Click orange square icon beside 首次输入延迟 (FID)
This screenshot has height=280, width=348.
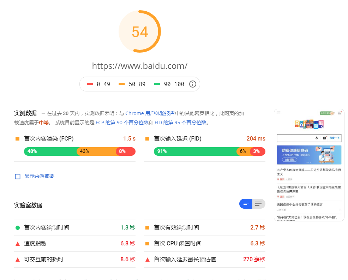[x=148, y=139]
